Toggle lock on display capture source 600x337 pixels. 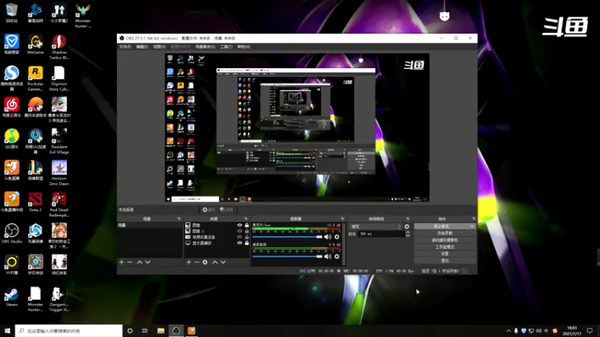(x=247, y=243)
